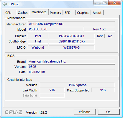
Task: Click the Max. Supported label
Action: 78,90
